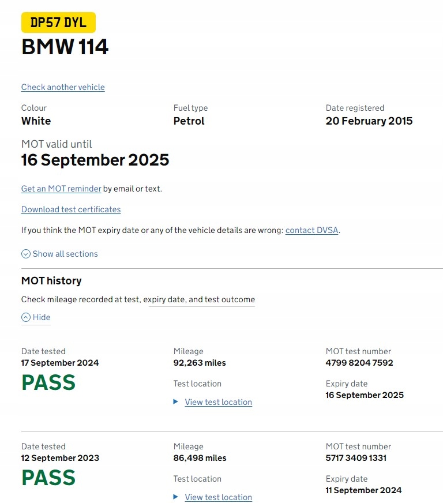443x503 pixels.
Task: Expand View test location for 17 September 2024 test
Action: [x=218, y=402]
